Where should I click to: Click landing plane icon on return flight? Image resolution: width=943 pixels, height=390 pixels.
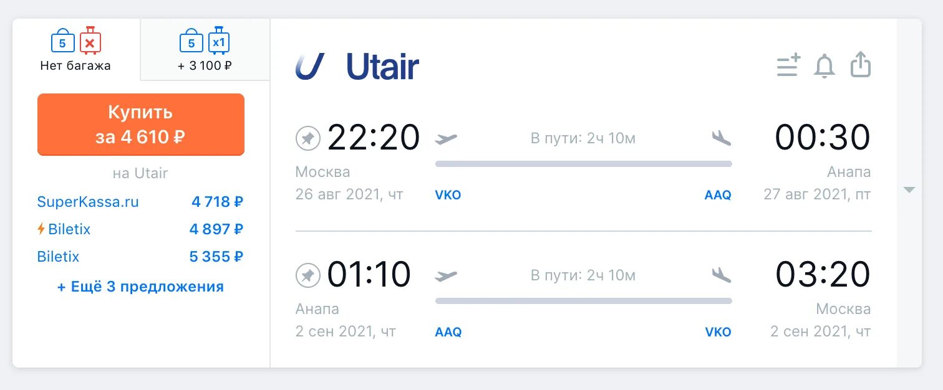[721, 275]
